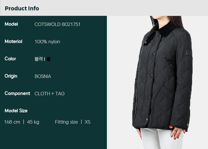Click the Component label
This screenshot has width=208, height=149.
tap(17, 94)
